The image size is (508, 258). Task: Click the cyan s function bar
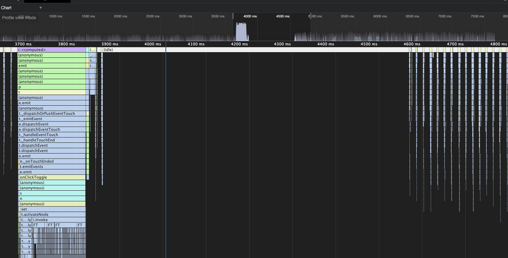(52, 193)
